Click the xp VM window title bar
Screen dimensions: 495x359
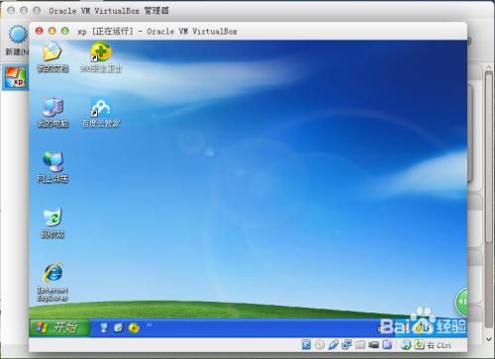point(247,32)
